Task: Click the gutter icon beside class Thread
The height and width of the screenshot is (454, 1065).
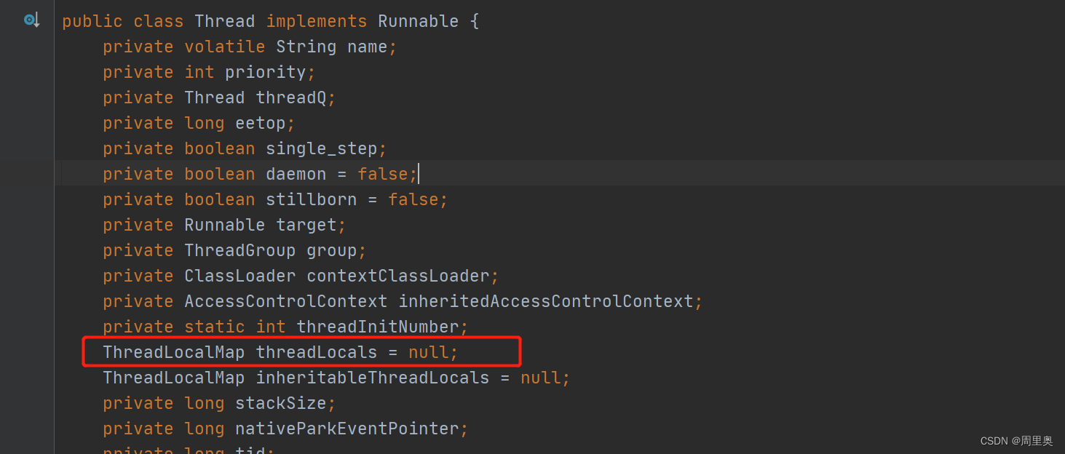Action: [x=31, y=20]
